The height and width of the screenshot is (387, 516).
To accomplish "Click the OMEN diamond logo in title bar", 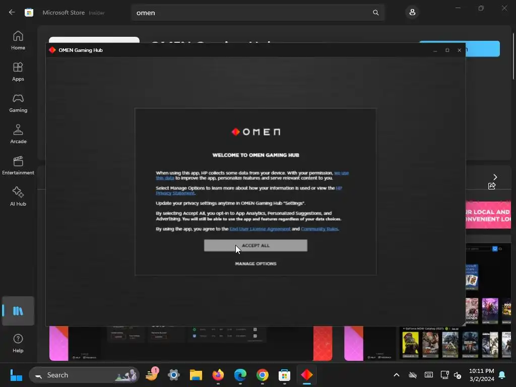I will pos(52,50).
